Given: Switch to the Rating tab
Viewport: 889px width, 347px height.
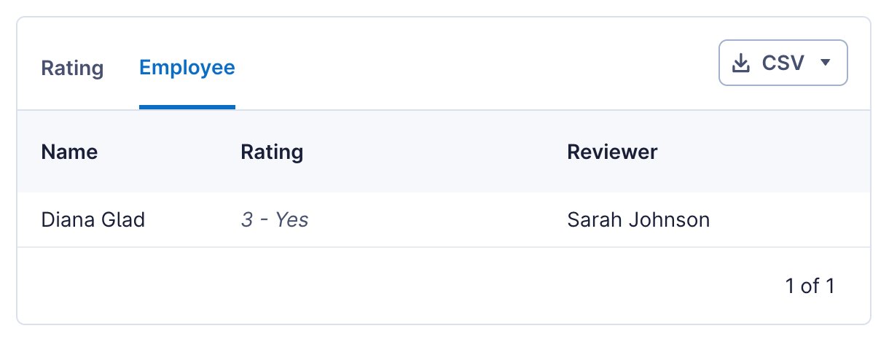Looking at the screenshot, I should point(72,69).
